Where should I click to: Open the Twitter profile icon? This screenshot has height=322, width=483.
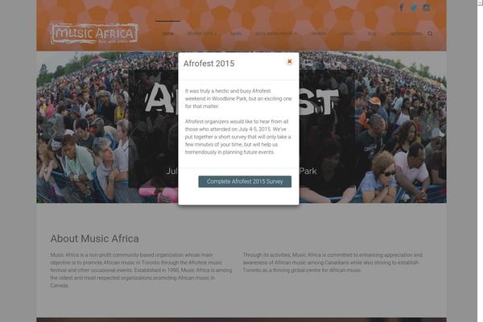(414, 8)
